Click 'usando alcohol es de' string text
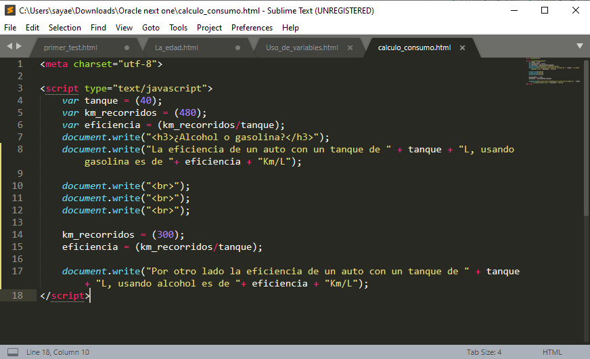The width and height of the screenshot is (590, 359). point(173,284)
